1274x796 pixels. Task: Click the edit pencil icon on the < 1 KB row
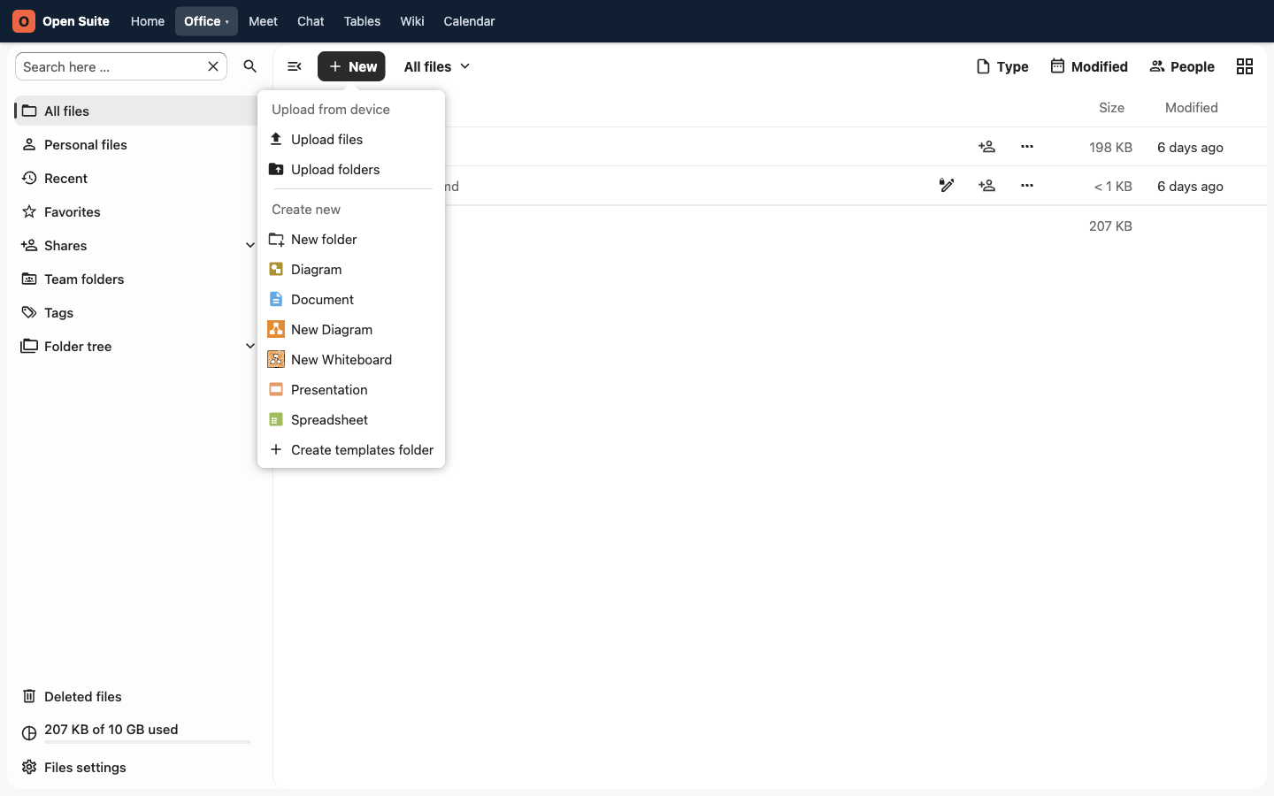coord(947,186)
